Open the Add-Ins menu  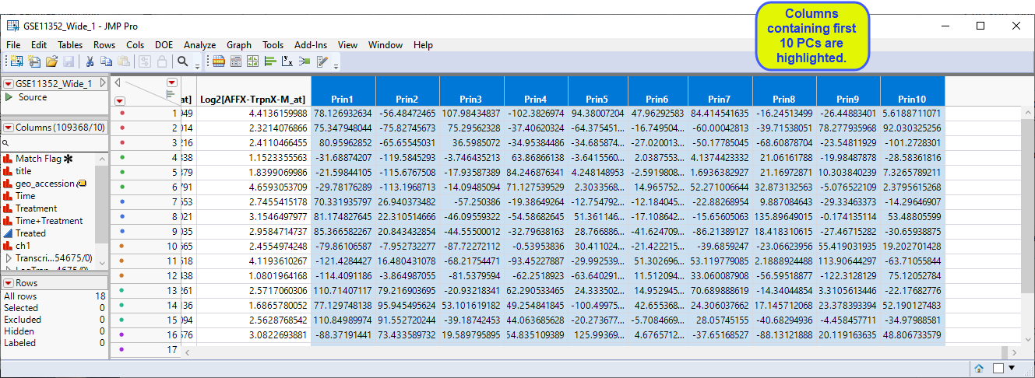[x=311, y=45]
